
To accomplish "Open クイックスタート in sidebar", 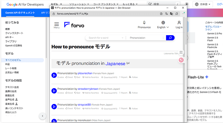I will tap(14, 33).
